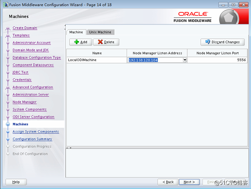
Task: Click the red X Delete icon
Action: point(100,42)
